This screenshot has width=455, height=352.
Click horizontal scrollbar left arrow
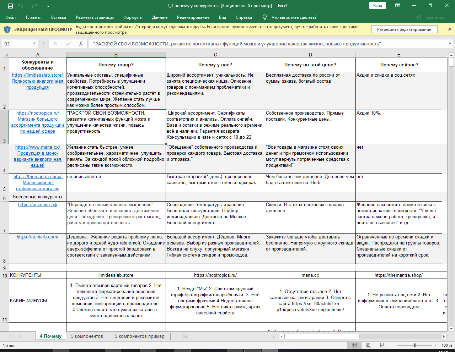[282, 336]
